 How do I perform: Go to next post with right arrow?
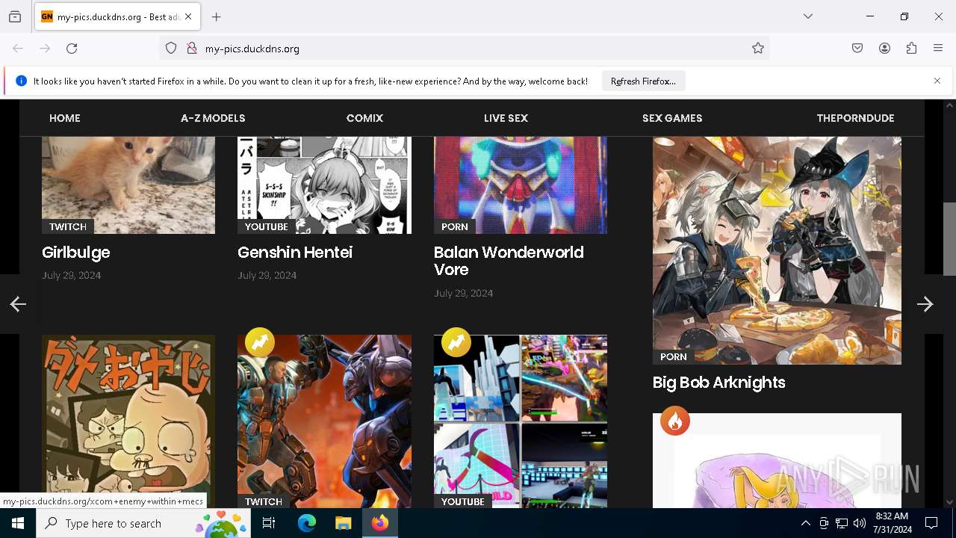click(x=925, y=304)
